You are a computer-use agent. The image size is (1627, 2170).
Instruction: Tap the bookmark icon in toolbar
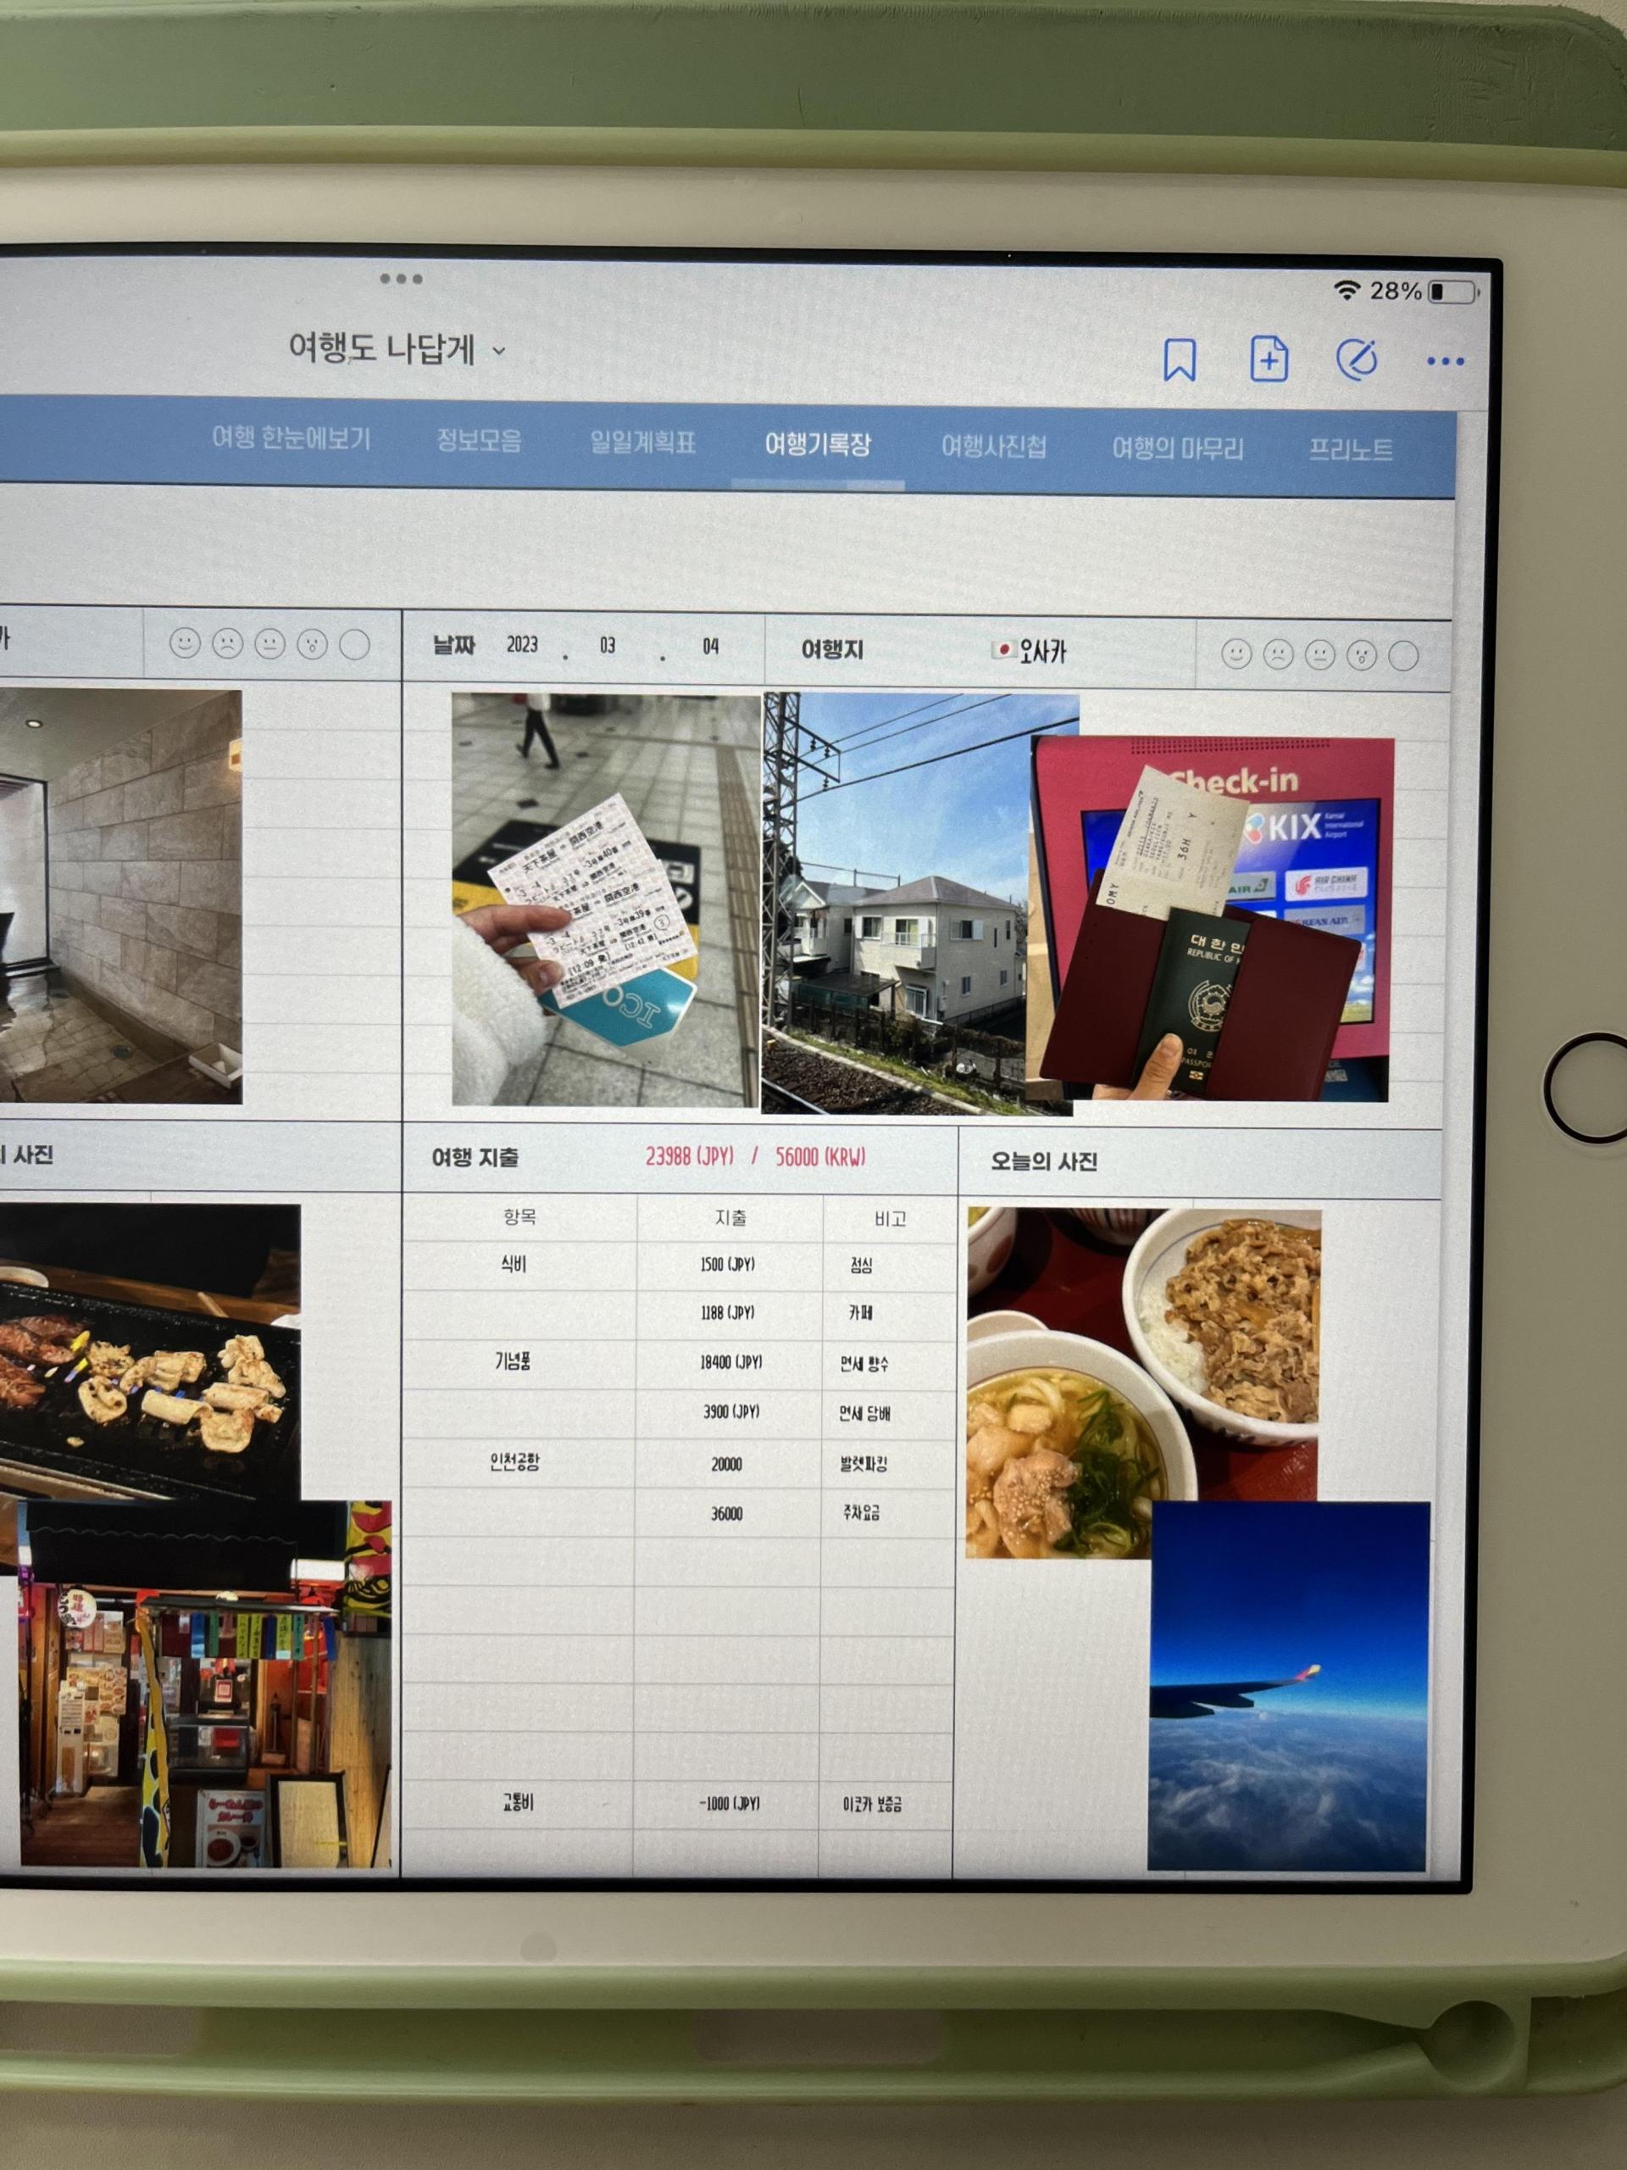pos(1179,360)
